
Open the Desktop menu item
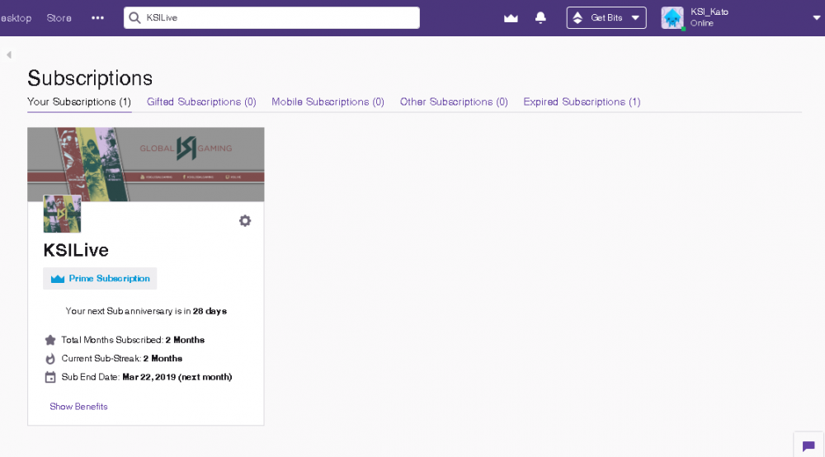coord(16,18)
